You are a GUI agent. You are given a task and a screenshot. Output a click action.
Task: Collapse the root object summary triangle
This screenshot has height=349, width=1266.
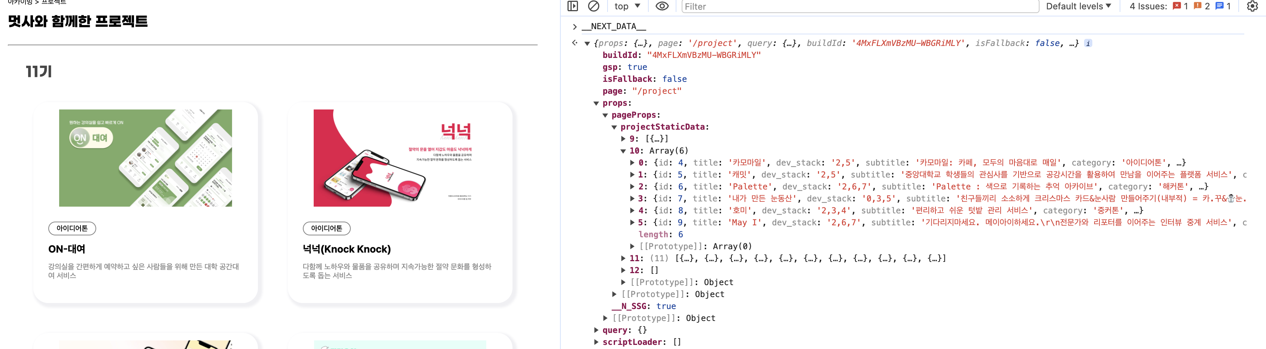(x=587, y=44)
